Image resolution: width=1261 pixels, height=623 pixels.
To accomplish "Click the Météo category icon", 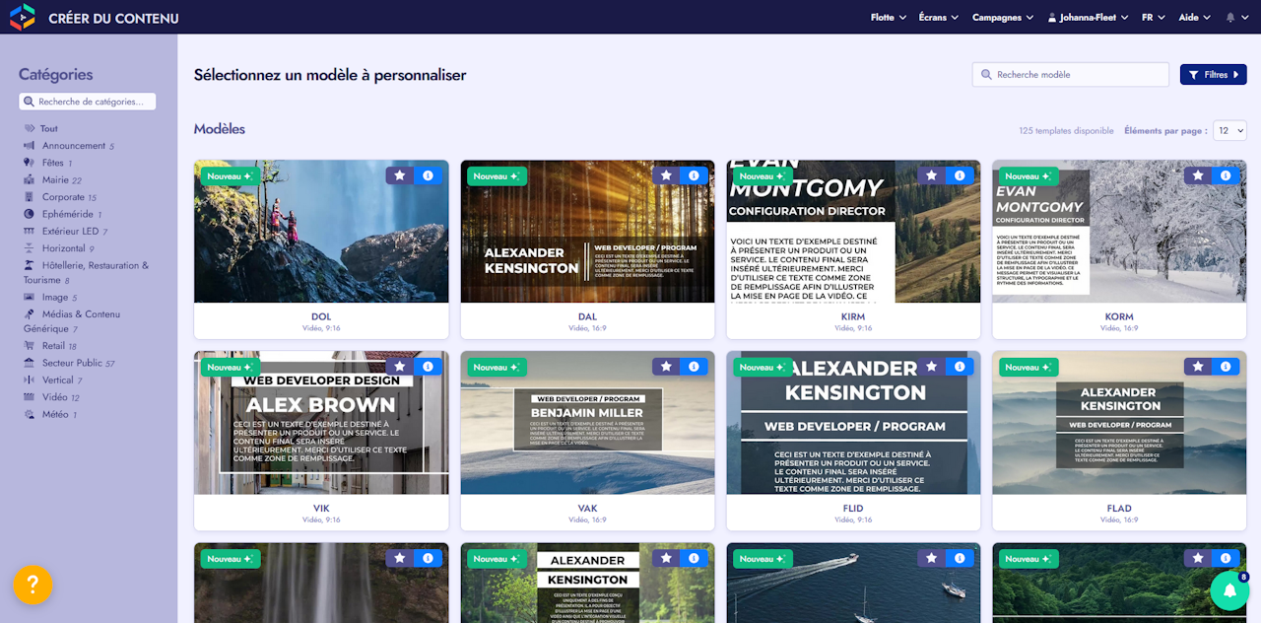I will 30,415.
